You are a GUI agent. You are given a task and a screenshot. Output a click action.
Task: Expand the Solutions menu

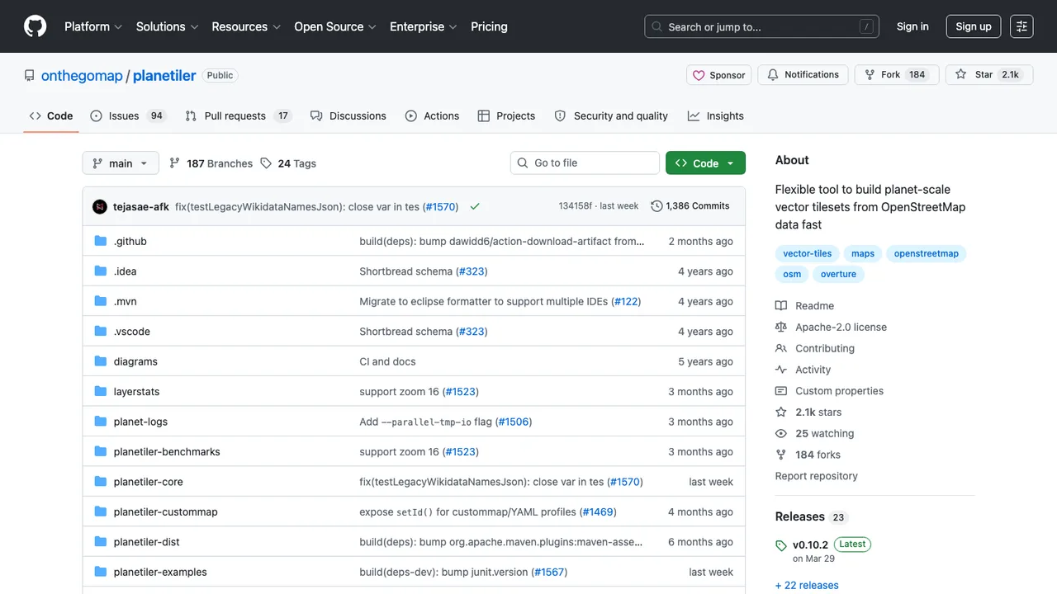[x=168, y=26]
